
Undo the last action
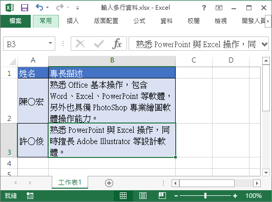(x=39, y=8)
